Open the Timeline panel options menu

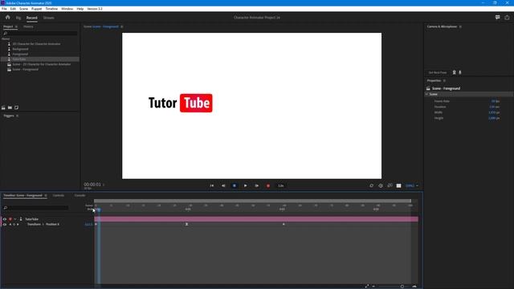[46, 195]
